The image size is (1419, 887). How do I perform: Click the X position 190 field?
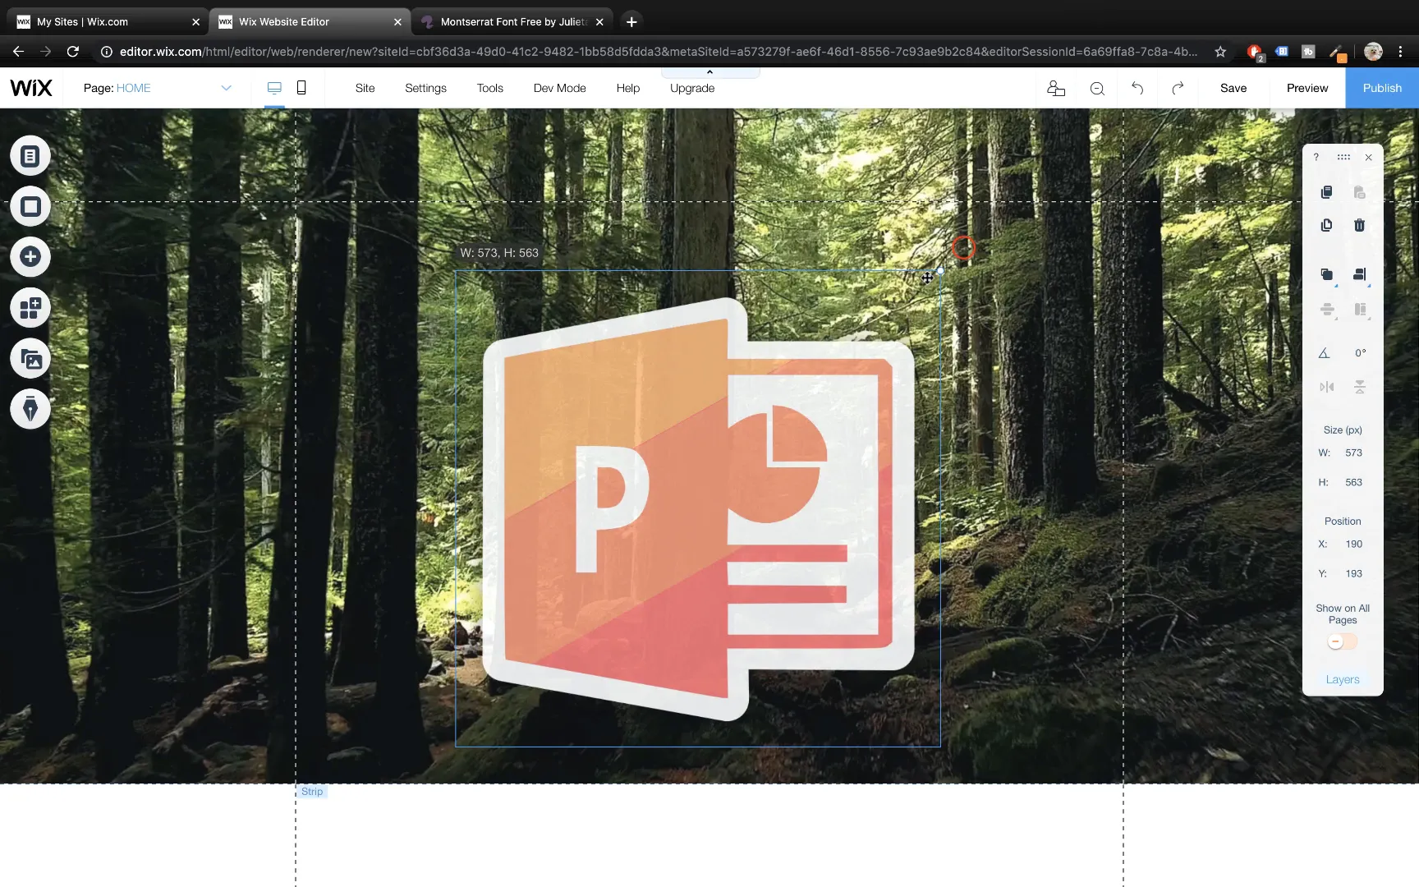(x=1353, y=544)
